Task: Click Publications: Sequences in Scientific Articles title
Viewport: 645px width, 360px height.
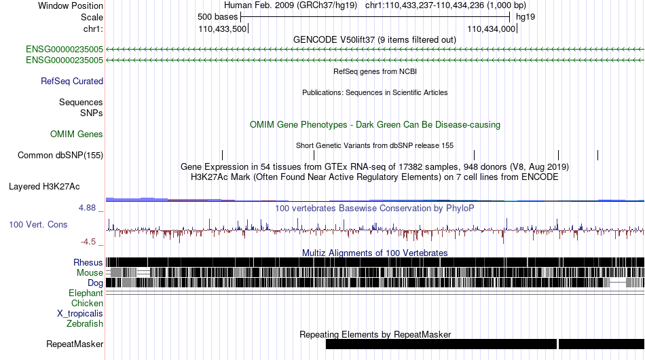Action: click(x=375, y=92)
